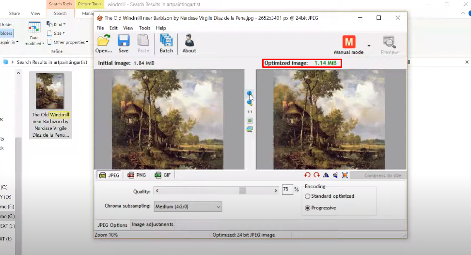The width and height of the screenshot is (471, 255).
Task: Click Quality slider left arrow
Action: [x=157, y=191]
